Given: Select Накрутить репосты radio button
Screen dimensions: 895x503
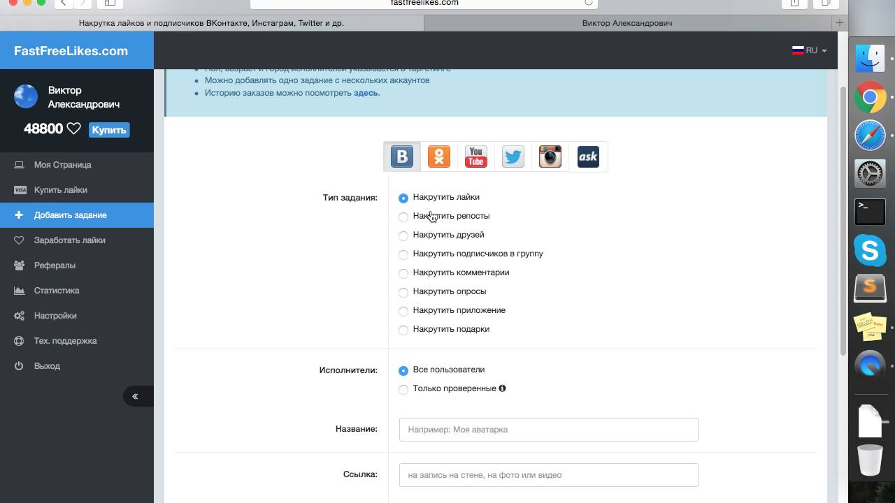Looking at the screenshot, I should point(403,217).
